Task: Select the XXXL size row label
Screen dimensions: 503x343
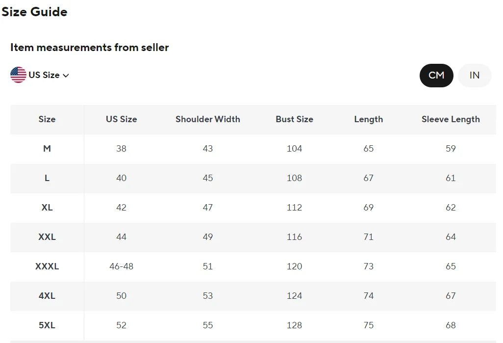Action: pyautogui.click(x=47, y=266)
